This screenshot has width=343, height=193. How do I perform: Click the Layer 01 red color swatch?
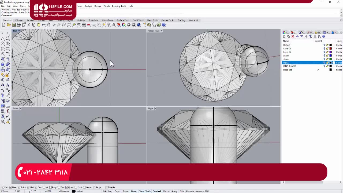point(330,49)
